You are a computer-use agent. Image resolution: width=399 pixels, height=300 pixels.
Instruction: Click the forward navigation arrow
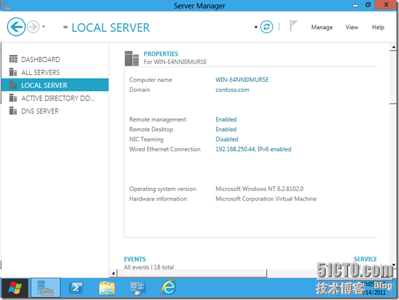click(x=33, y=27)
